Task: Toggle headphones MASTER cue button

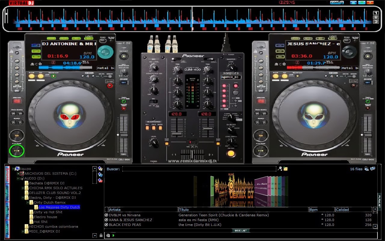Action: pos(160,128)
